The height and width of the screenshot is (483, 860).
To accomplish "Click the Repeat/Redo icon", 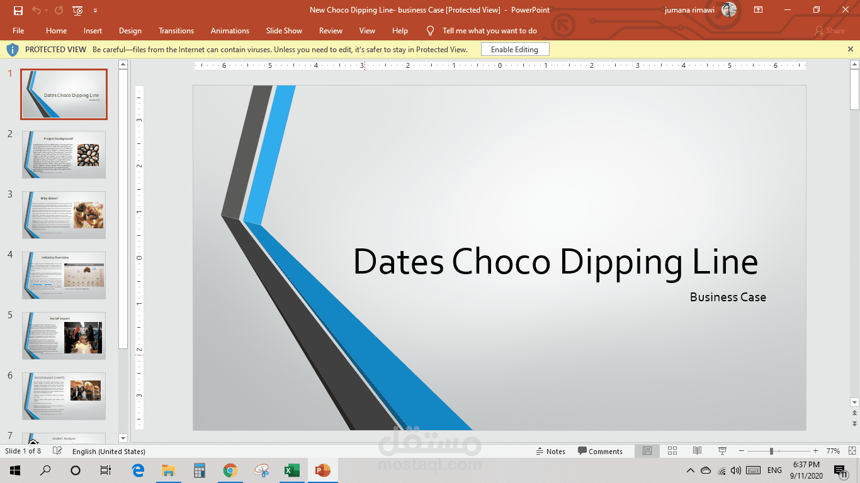I will pyautogui.click(x=59, y=10).
